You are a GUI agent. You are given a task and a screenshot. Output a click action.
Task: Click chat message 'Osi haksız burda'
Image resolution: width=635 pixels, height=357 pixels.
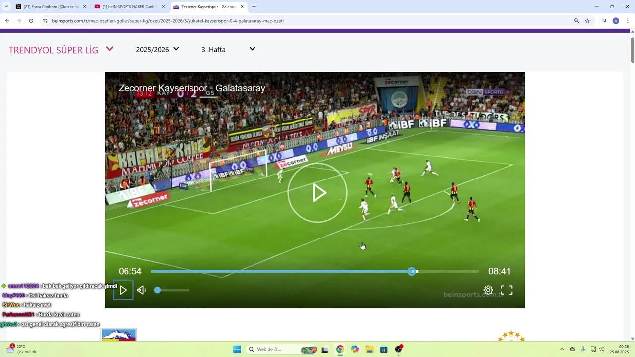coord(48,296)
